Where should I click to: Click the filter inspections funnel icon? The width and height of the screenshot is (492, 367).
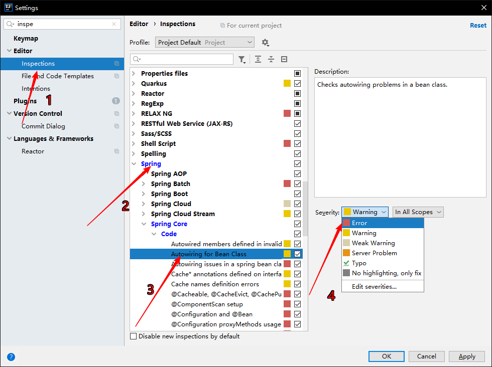pos(241,59)
